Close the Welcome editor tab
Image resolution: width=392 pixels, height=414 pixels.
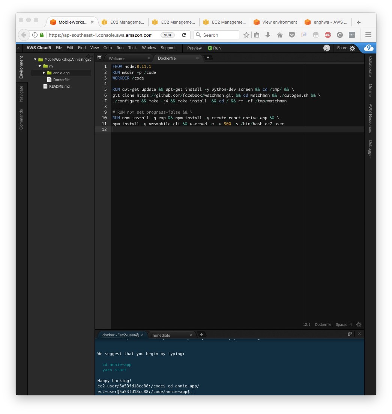[x=149, y=58]
